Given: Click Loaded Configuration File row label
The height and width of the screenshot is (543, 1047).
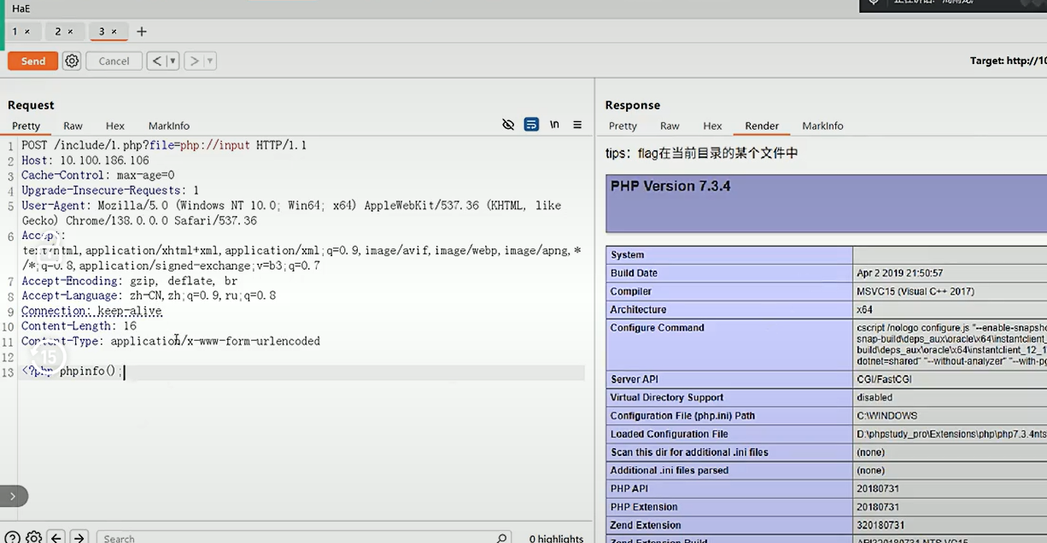Looking at the screenshot, I should [x=669, y=434].
